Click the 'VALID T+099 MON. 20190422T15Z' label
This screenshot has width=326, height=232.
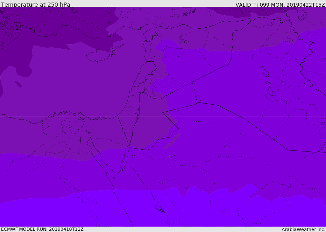[280, 4]
